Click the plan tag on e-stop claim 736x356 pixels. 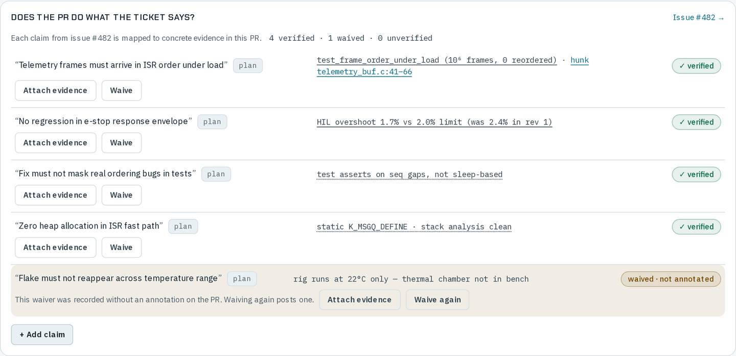click(212, 121)
